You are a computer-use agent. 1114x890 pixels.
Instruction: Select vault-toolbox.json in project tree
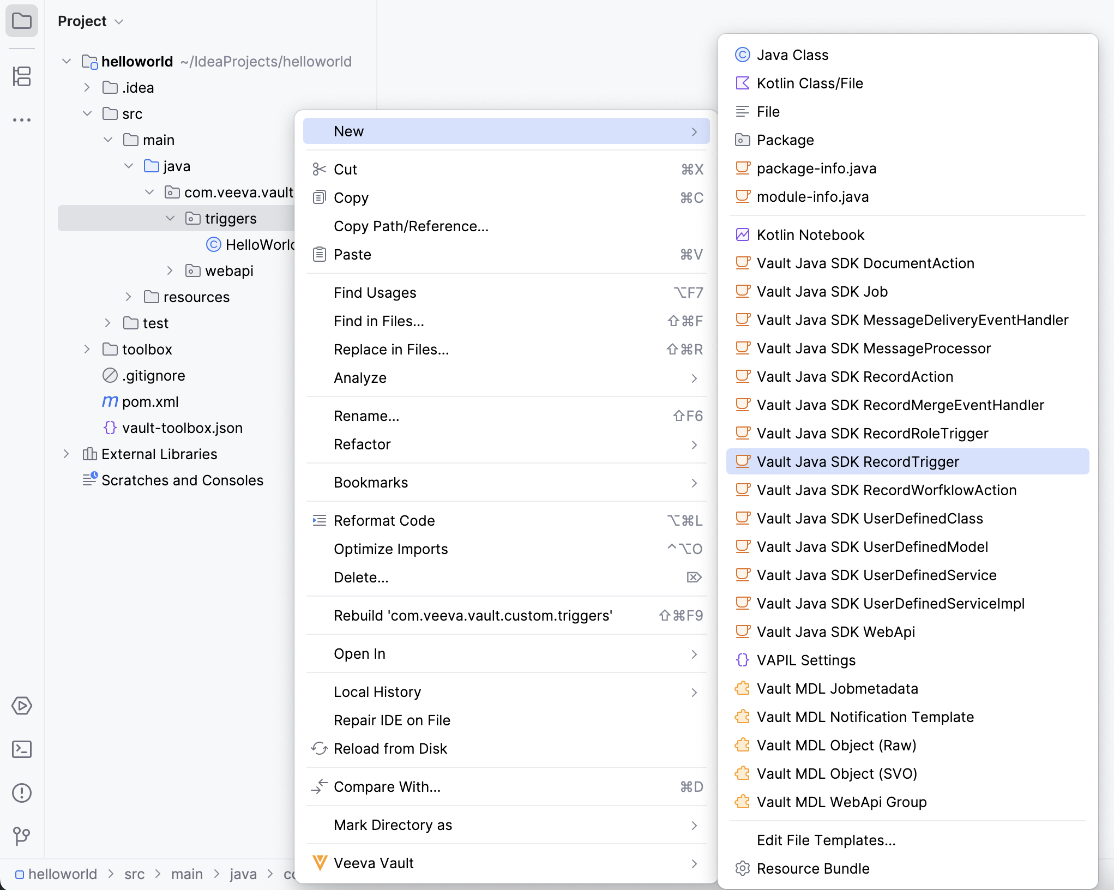click(173, 428)
